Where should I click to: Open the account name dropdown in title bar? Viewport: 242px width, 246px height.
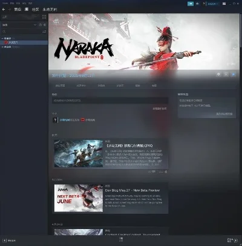coord(213,4)
